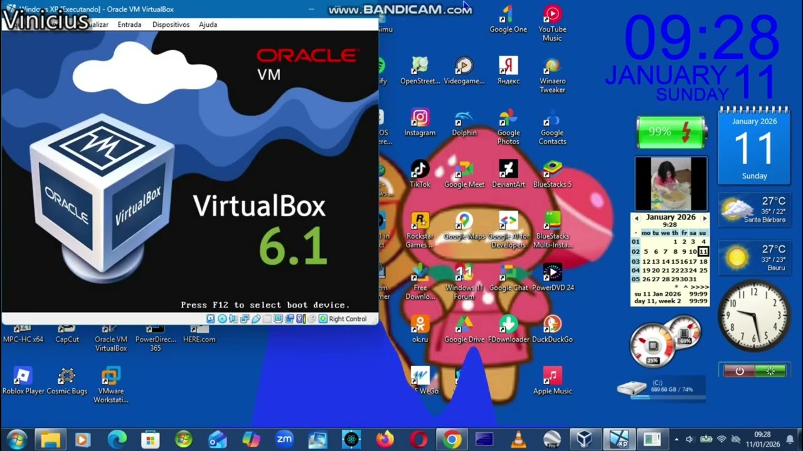Click the taskbar clock showing 09:28
Viewport: 803px width, 451px height.
click(x=762, y=439)
